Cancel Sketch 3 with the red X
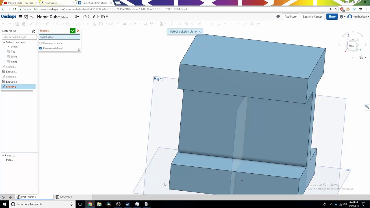The width and height of the screenshot is (370, 208). tap(78, 31)
